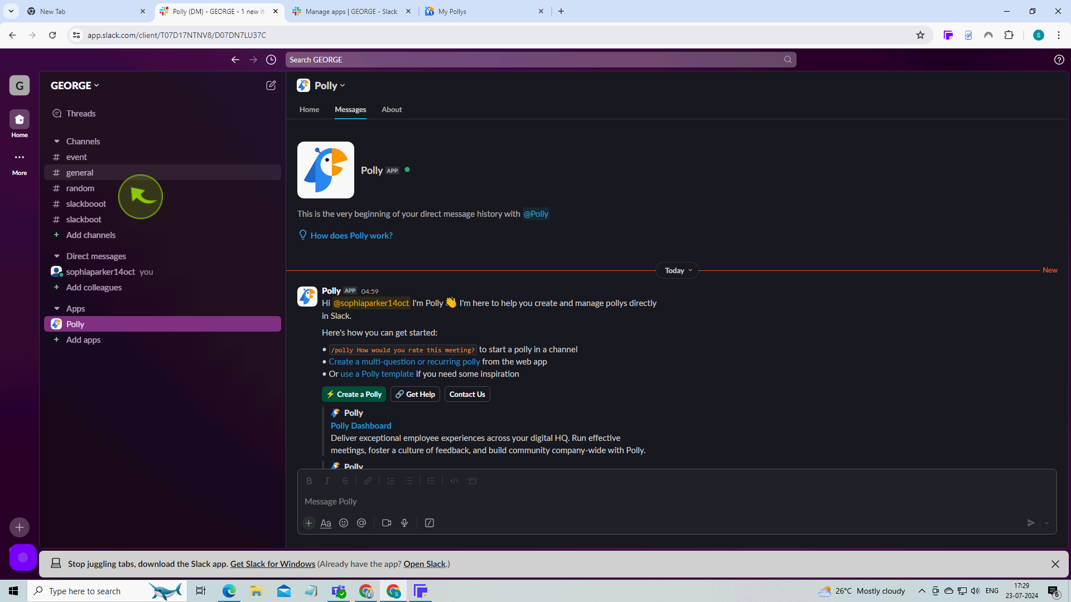Toggle italic formatting in message composer
The image size is (1071, 602).
(x=327, y=480)
